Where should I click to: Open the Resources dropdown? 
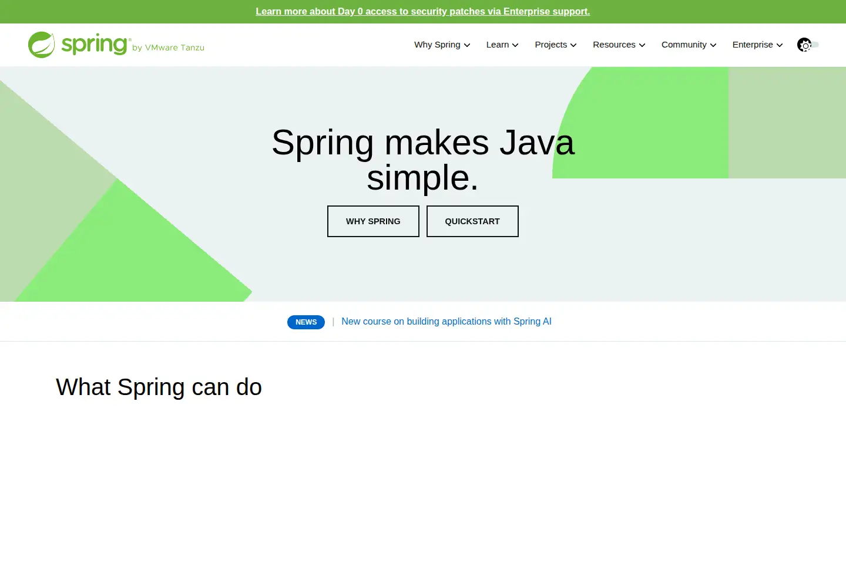click(619, 45)
